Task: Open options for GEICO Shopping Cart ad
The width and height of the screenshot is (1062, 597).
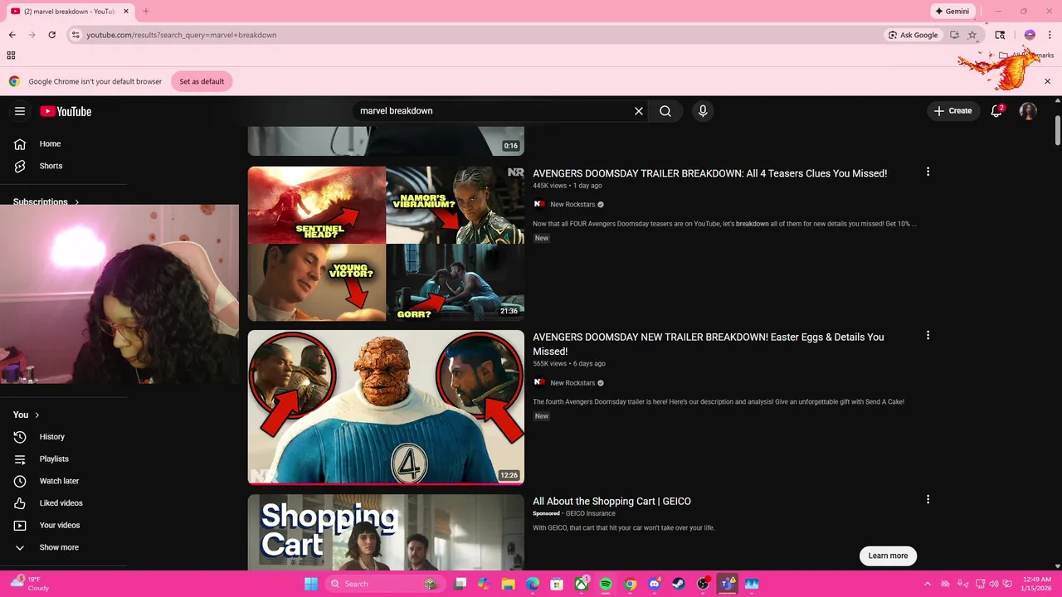Action: [928, 499]
